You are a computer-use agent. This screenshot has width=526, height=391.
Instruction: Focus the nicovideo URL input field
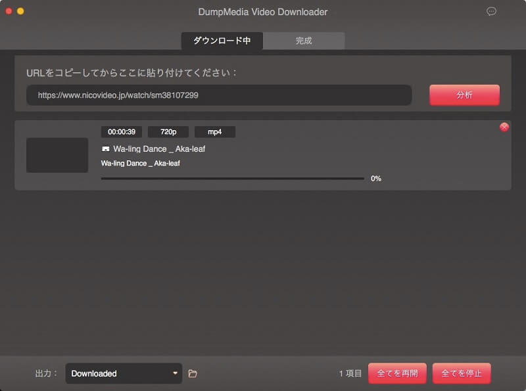point(219,95)
